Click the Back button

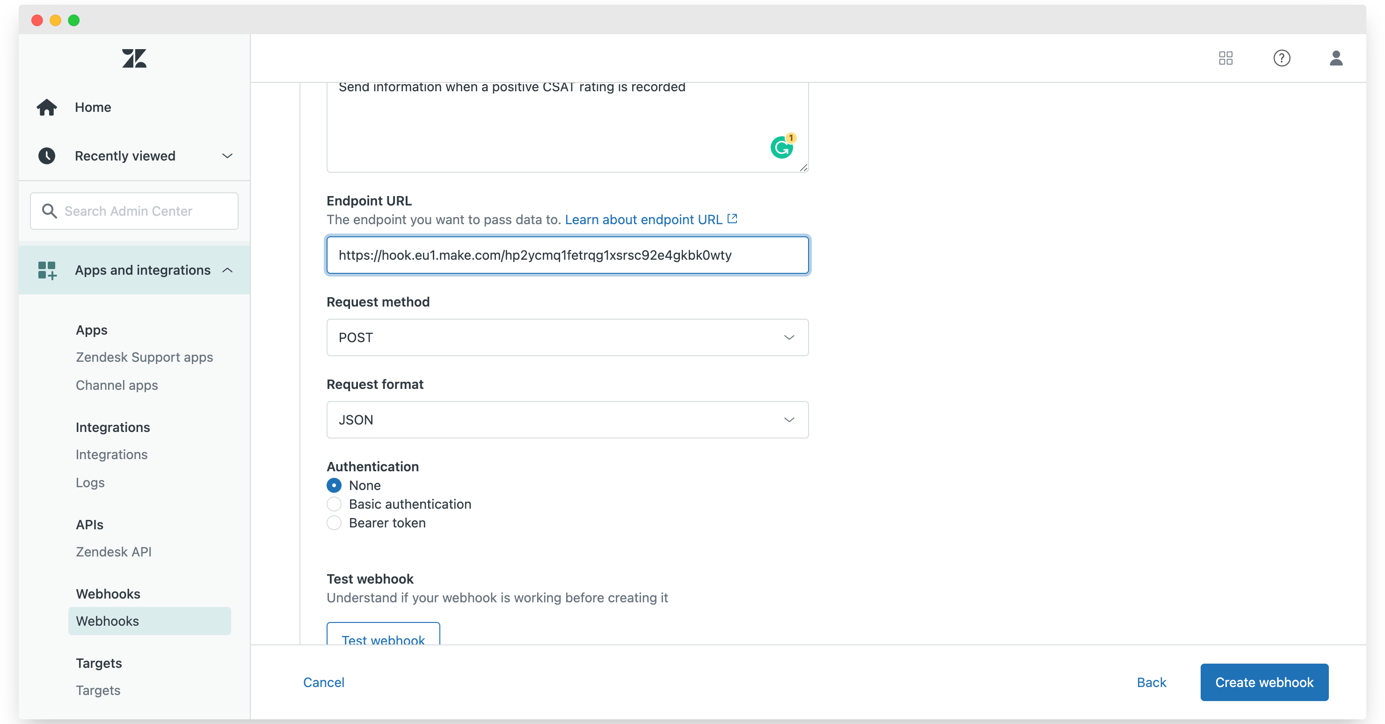pos(1151,682)
